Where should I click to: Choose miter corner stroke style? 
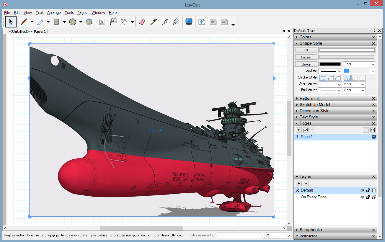click(x=323, y=78)
